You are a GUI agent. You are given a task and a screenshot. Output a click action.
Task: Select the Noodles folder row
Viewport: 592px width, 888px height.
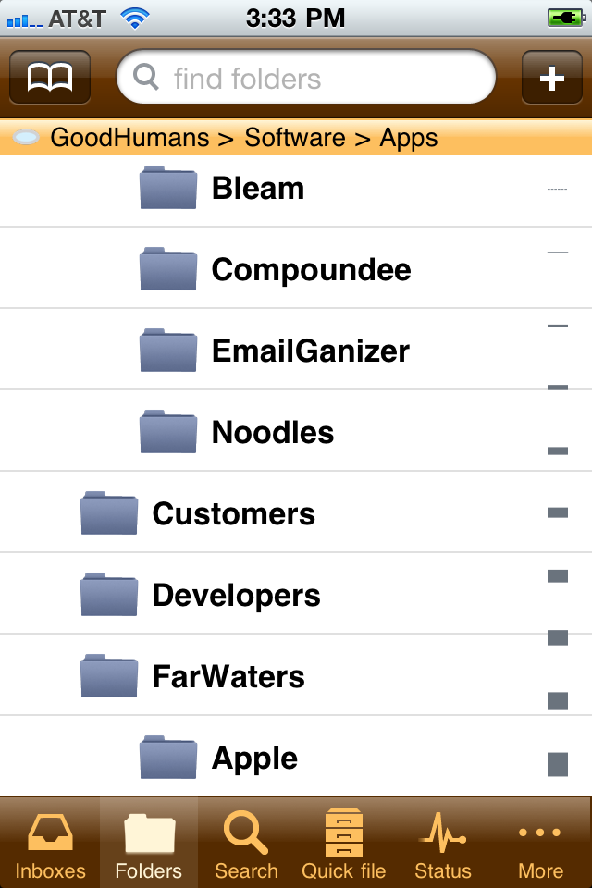pyautogui.click(x=273, y=432)
